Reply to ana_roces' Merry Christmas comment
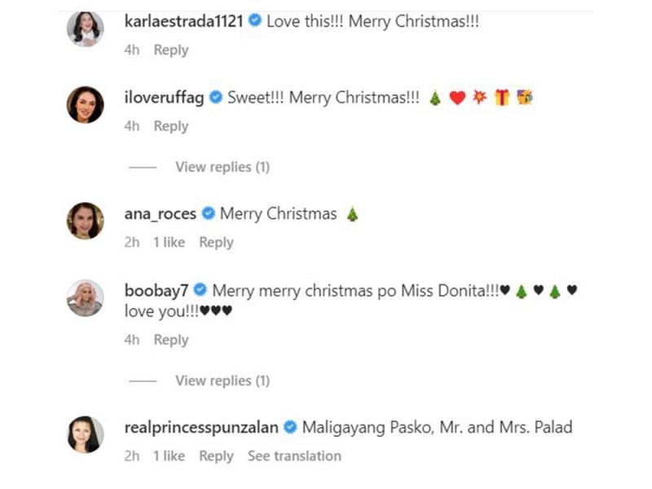 pos(216,242)
